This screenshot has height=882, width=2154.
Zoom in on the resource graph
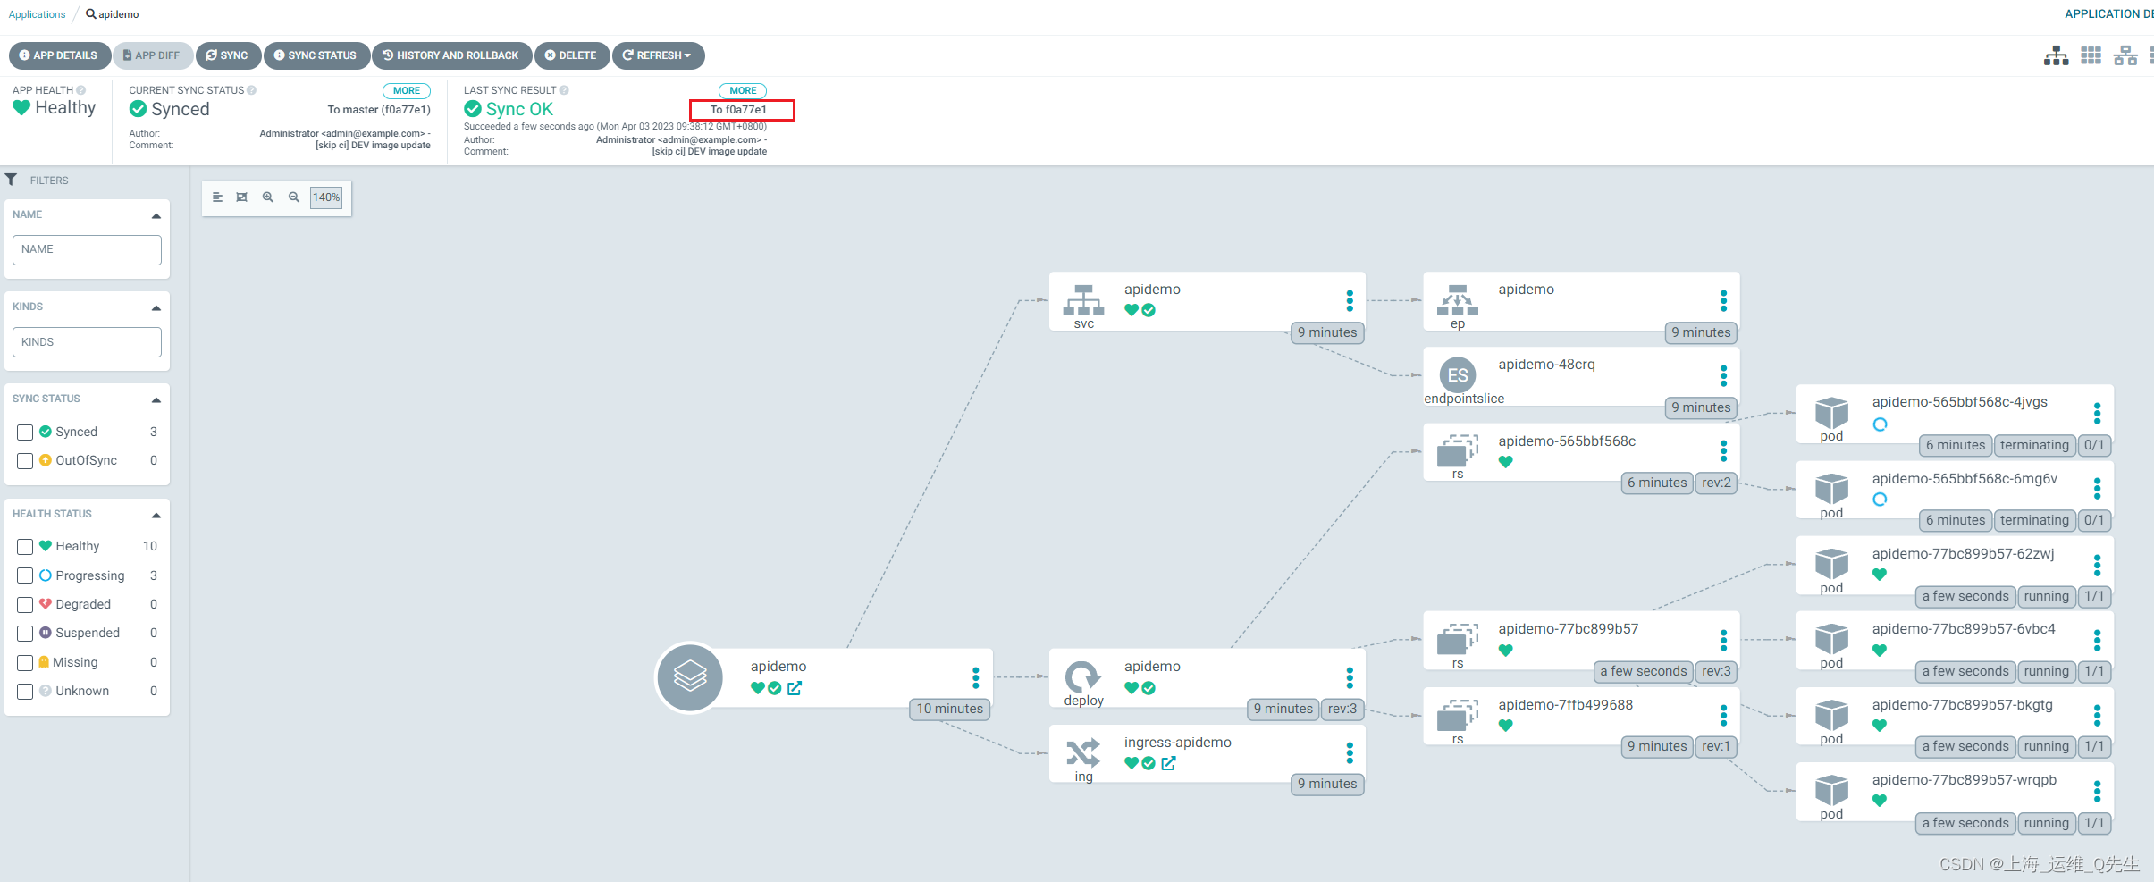[x=267, y=197]
